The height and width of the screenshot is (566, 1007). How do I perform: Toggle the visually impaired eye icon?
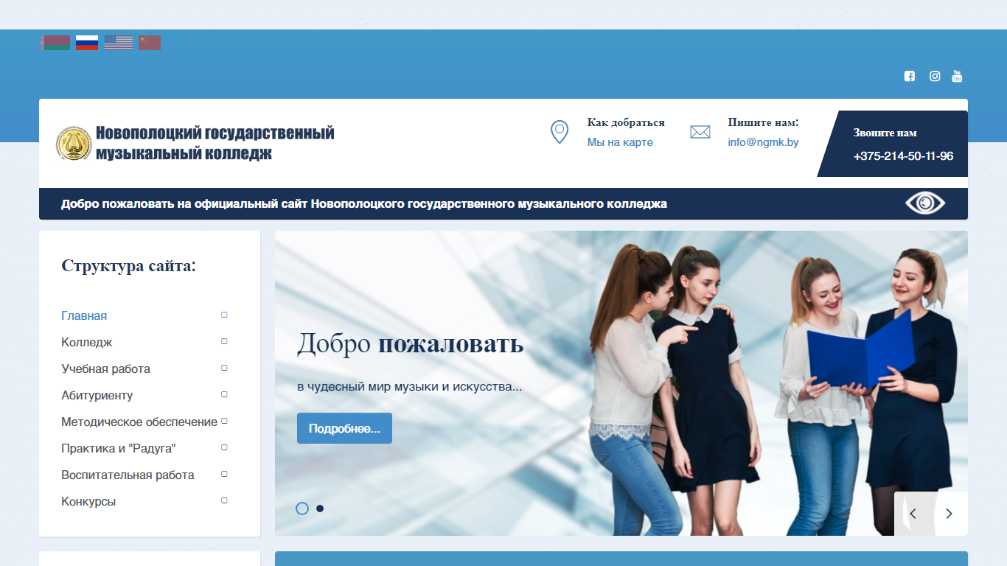(x=925, y=203)
